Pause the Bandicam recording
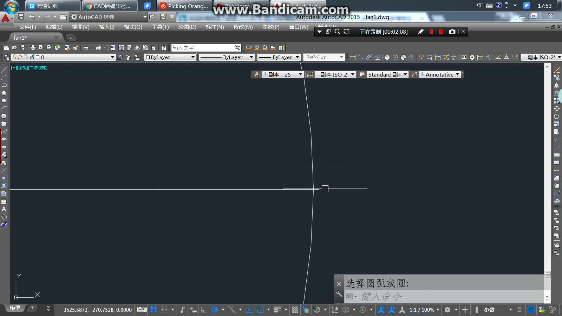The width and height of the screenshot is (562, 316). point(431,32)
